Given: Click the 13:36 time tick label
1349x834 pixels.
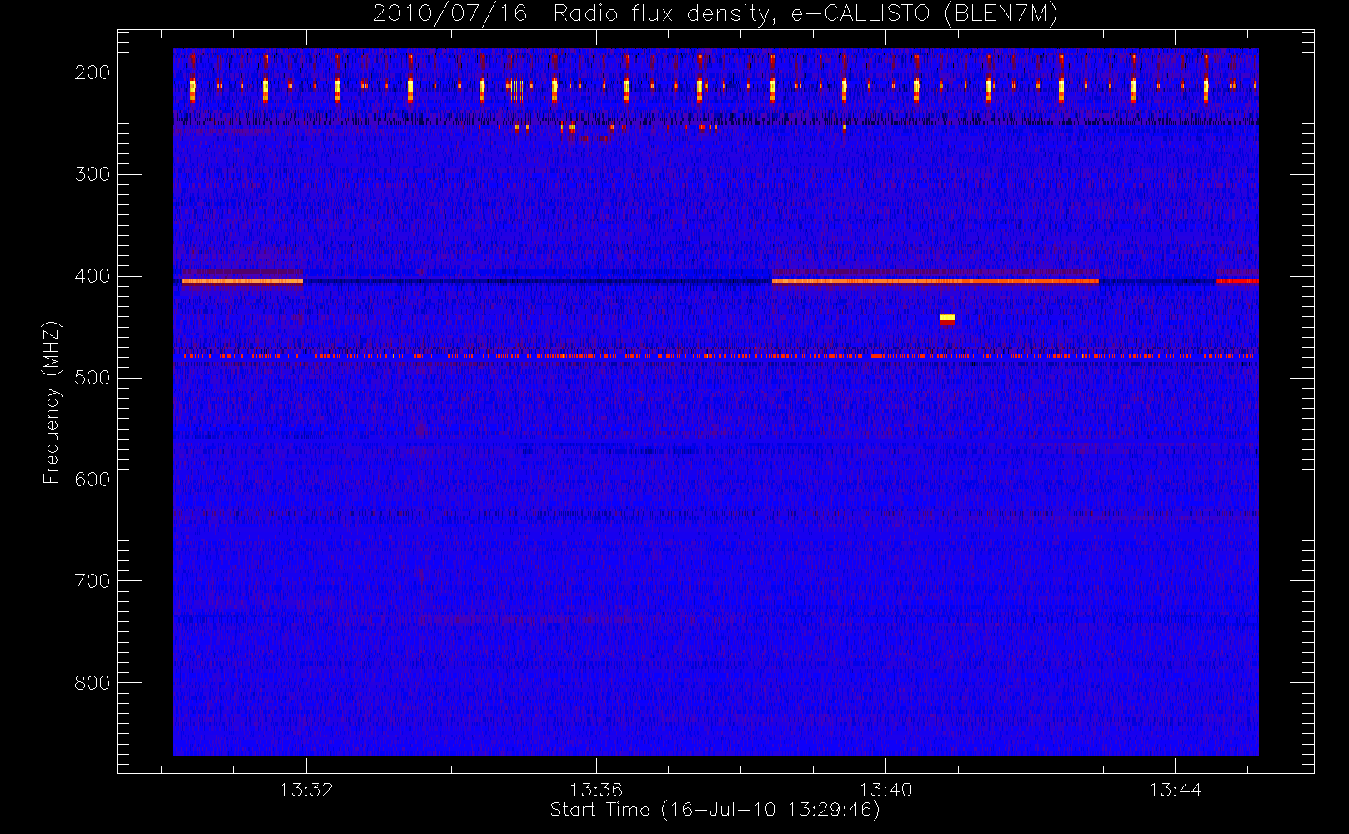Looking at the screenshot, I should (x=596, y=790).
